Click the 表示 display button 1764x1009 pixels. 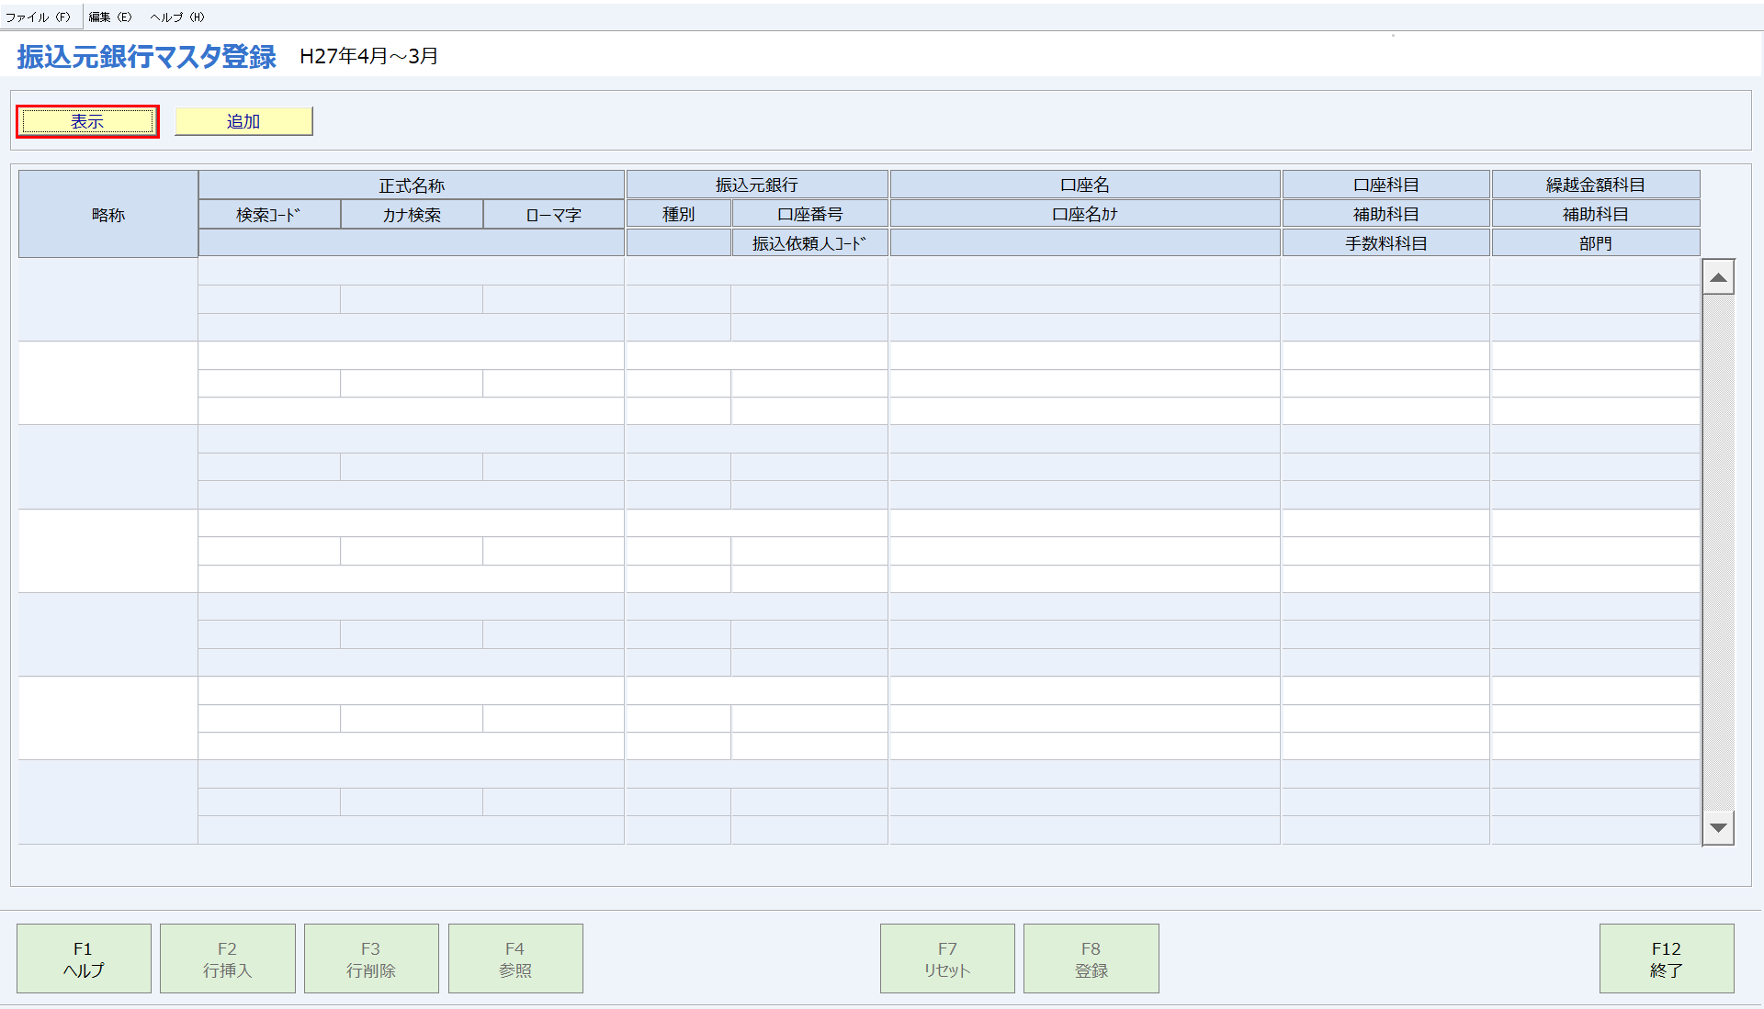(87, 121)
